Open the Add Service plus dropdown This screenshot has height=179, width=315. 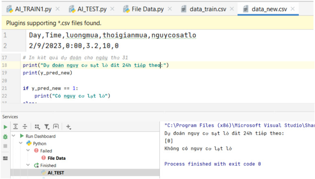(68, 127)
